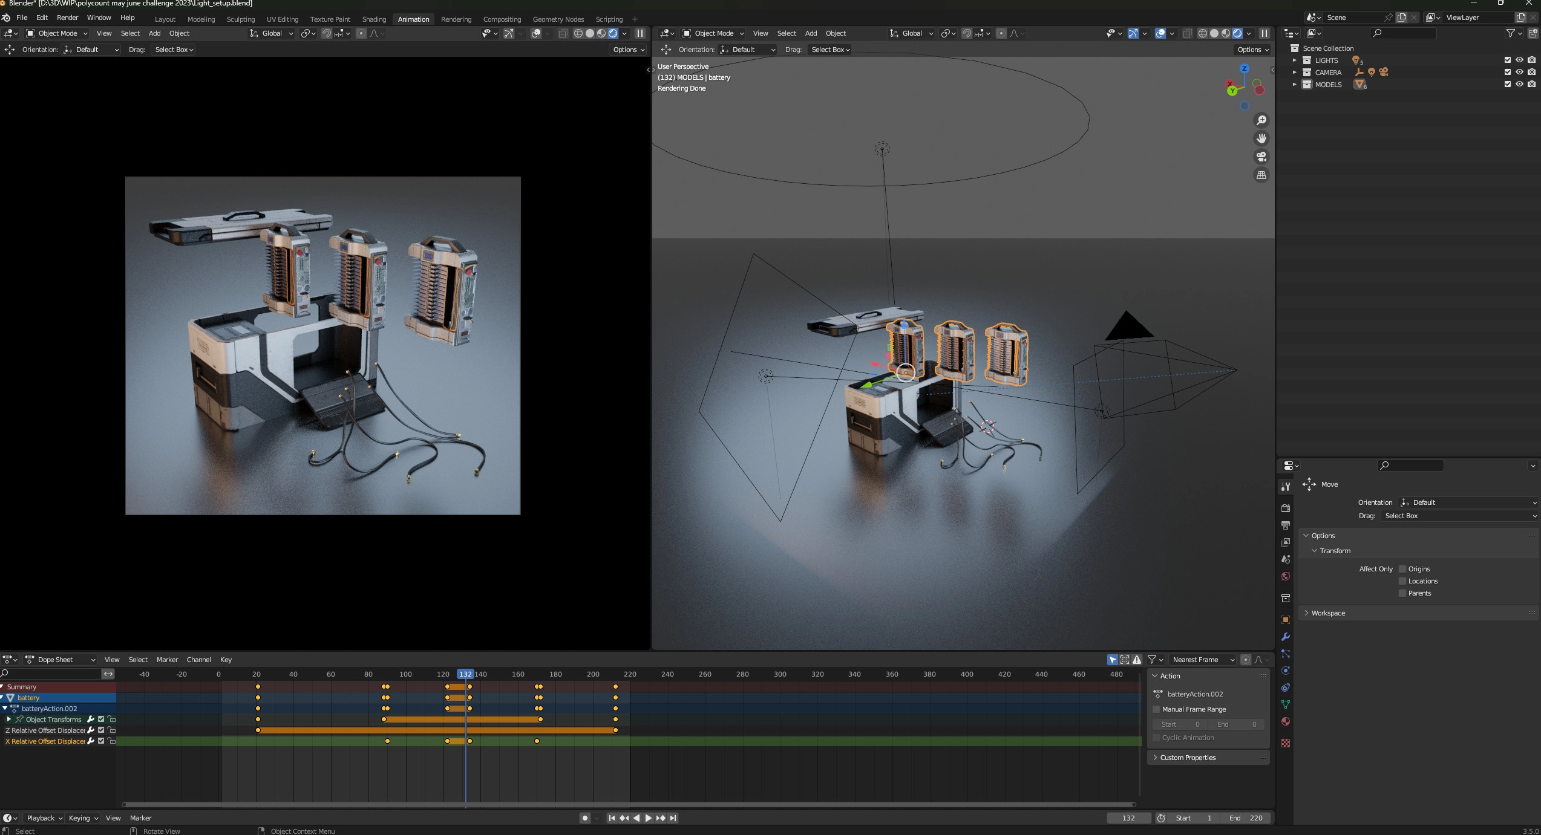Screen dimensions: 1541x835
Task: Click the End frame 220 field
Action: click(1246, 818)
